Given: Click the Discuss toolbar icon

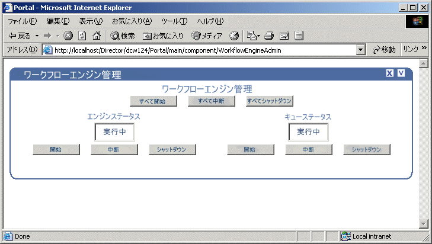Looking at the screenshot, I should pos(299,36).
